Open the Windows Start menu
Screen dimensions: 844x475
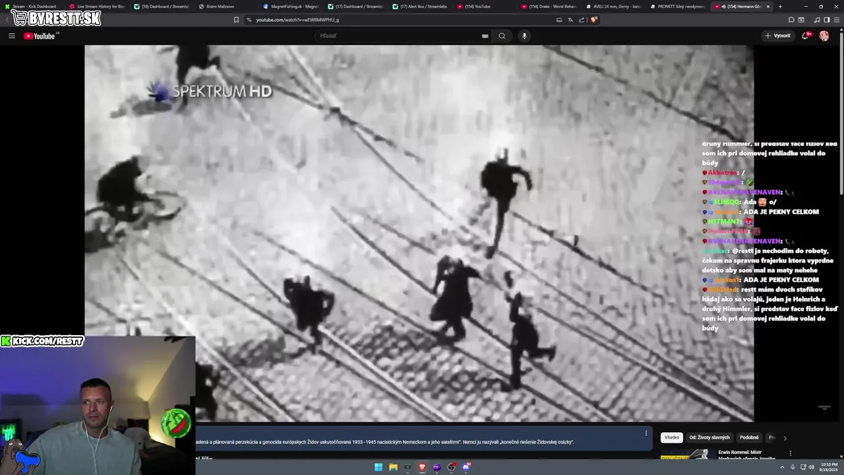tap(378, 467)
